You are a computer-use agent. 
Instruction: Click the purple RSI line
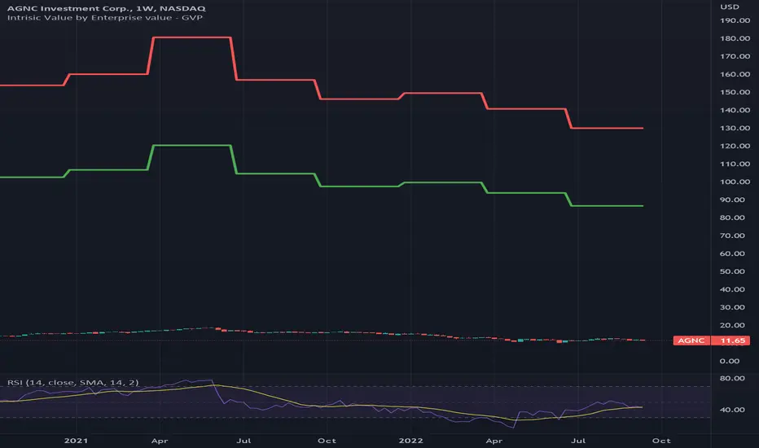click(187, 385)
